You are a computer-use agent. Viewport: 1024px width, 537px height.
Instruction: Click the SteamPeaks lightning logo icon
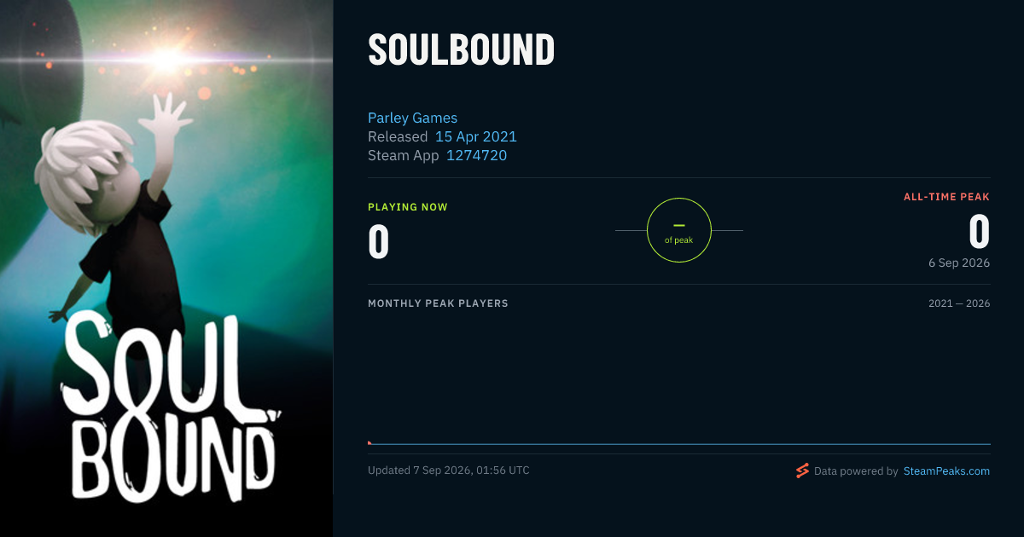pyautogui.click(x=801, y=471)
